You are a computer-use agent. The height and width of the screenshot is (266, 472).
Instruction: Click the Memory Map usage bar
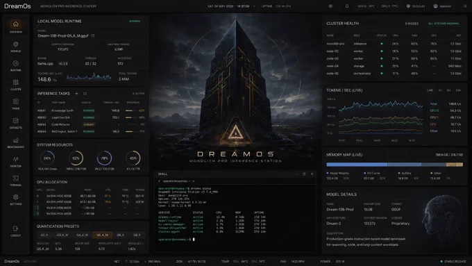(x=395, y=165)
